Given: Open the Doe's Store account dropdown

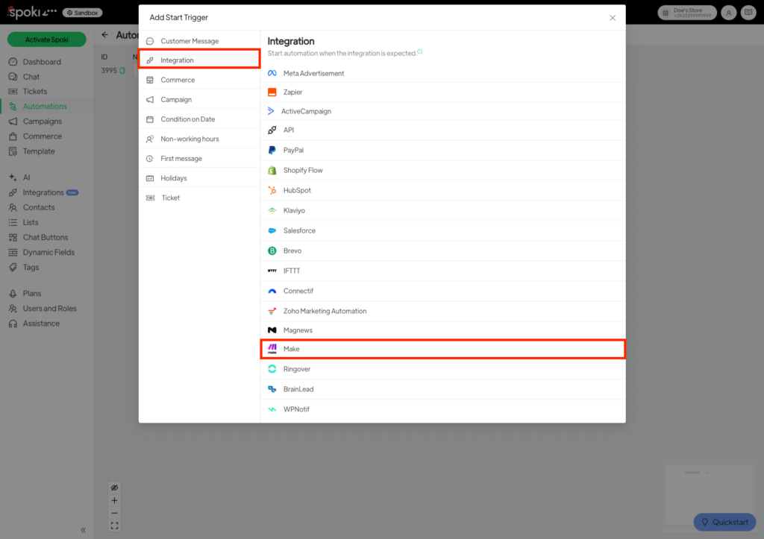Looking at the screenshot, I should pos(686,13).
